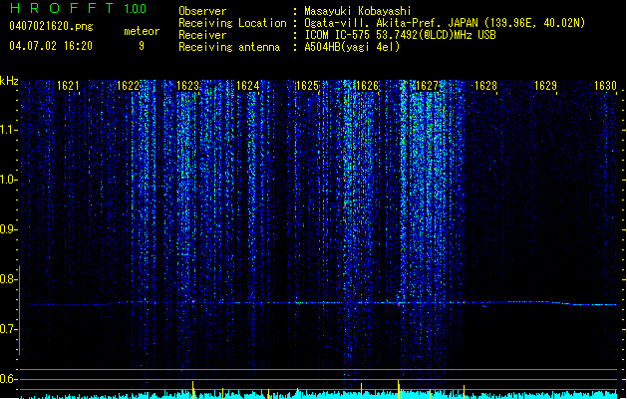Click the Receiving antenna label
This screenshot has width=627, height=399.
(x=229, y=47)
